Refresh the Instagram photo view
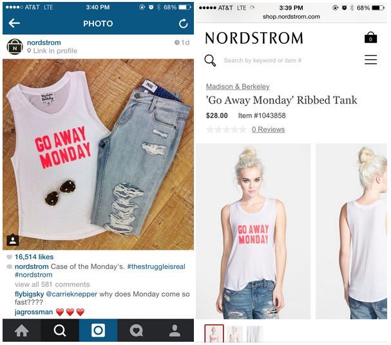391x345 pixels. 184,23
